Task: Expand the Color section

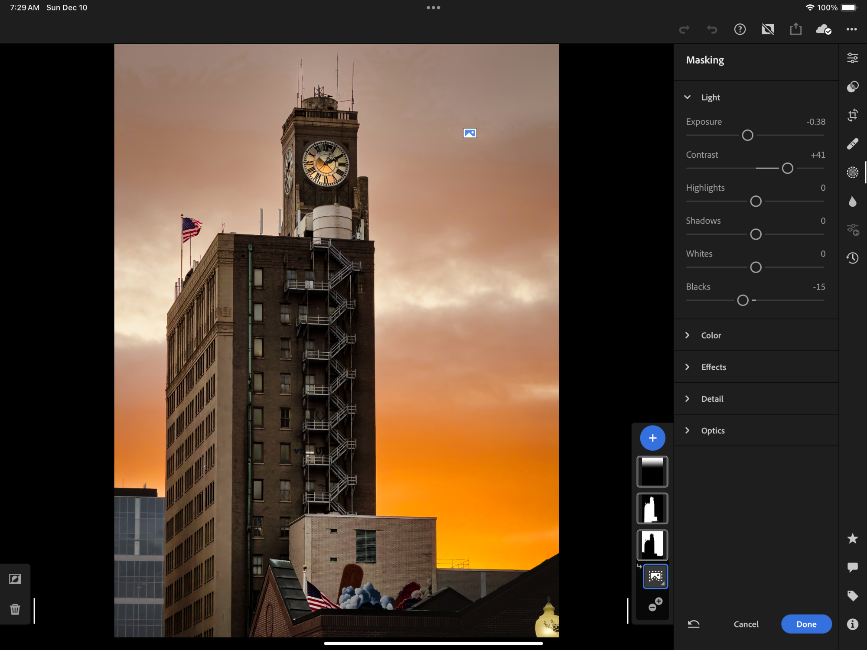Action: pyautogui.click(x=711, y=335)
